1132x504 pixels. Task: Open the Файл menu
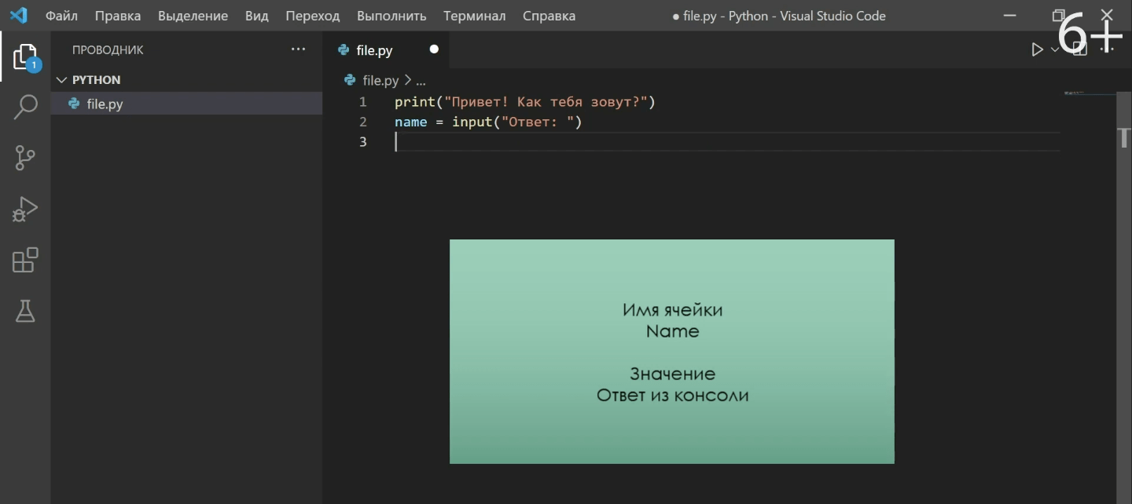tap(61, 16)
